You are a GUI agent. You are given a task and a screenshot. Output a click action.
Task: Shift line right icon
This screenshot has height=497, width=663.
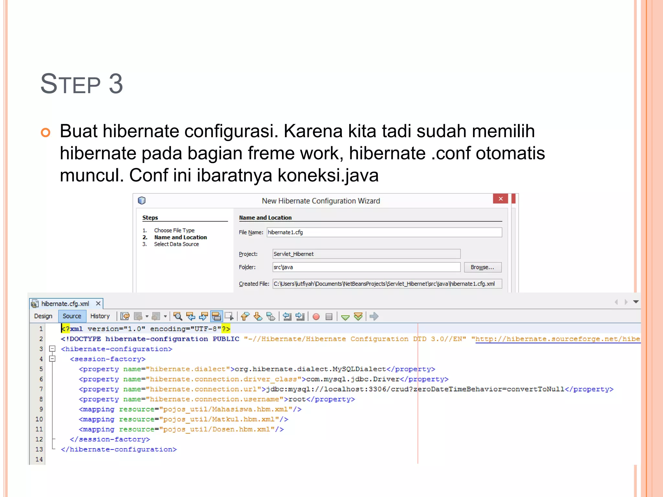tap(300, 316)
